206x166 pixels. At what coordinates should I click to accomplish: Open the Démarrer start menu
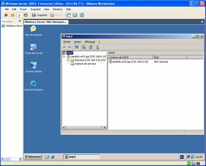pyautogui.click(x=33, y=157)
